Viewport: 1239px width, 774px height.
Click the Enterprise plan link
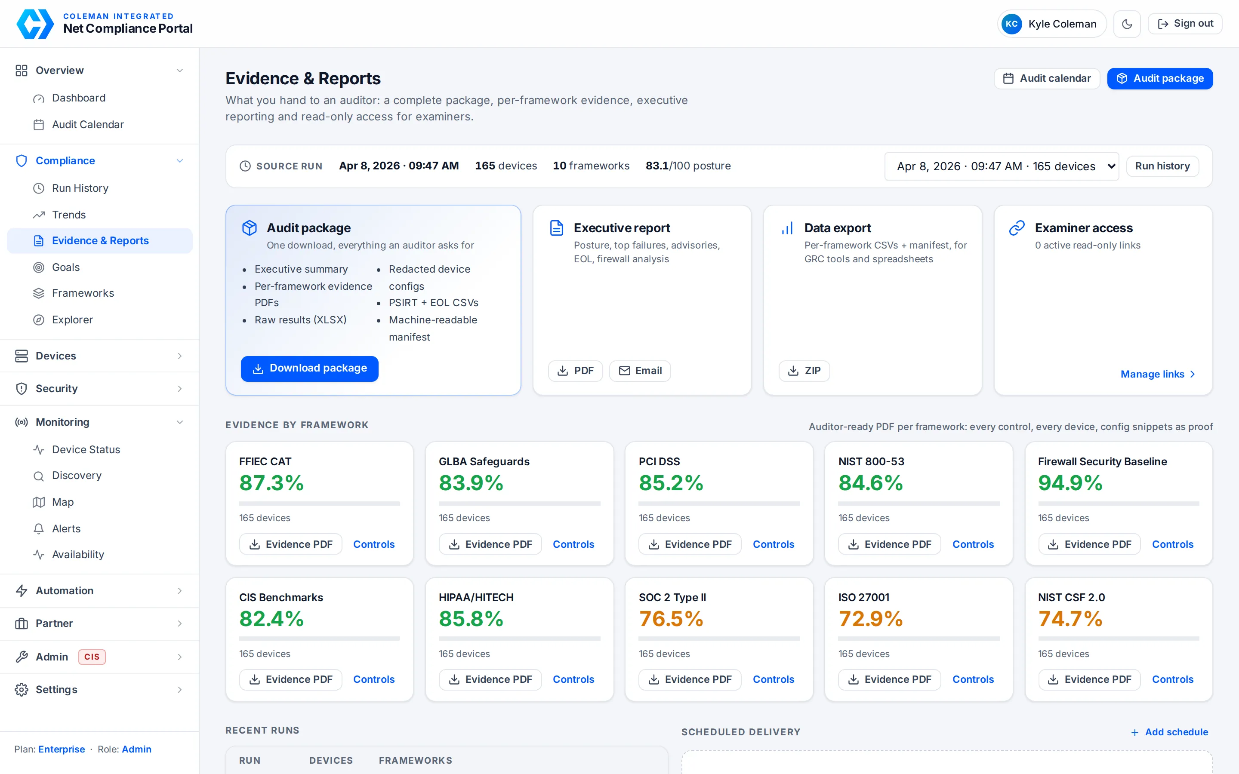[x=62, y=749]
